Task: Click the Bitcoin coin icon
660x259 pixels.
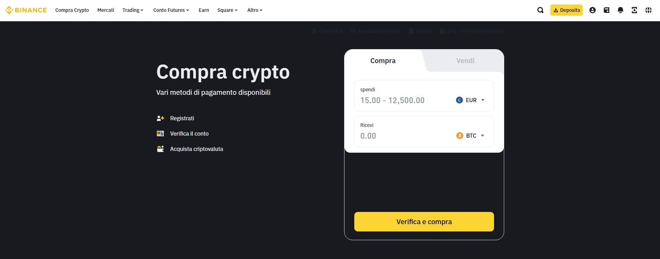Action: coord(459,136)
